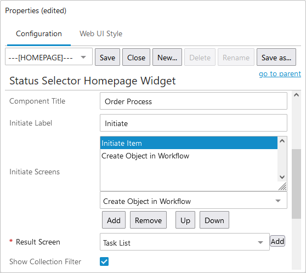Click the properties panel vertical scrollbar thumb
306x273 pixels.
click(x=296, y=184)
